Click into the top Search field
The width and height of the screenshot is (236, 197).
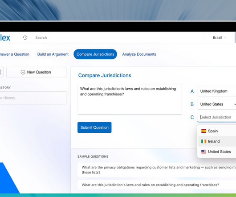pos(118,37)
